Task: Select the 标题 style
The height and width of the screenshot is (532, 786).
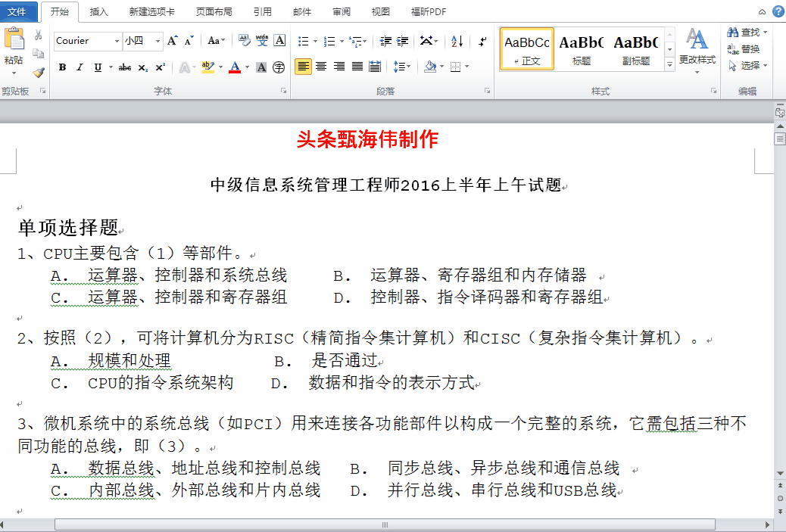Action: [582, 48]
